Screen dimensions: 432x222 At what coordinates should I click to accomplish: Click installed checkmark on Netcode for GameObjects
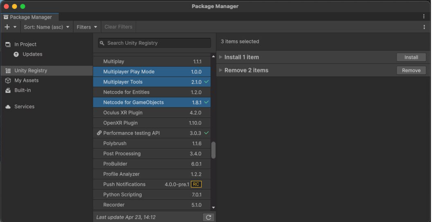coord(207,102)
